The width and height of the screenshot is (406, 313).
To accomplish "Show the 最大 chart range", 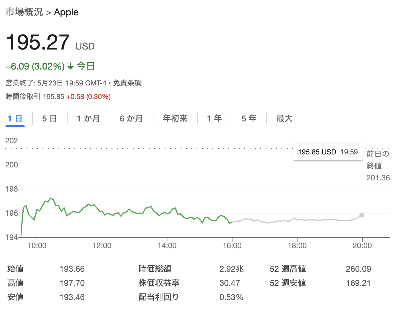I will pyautogui.click(x=284, y=118).
